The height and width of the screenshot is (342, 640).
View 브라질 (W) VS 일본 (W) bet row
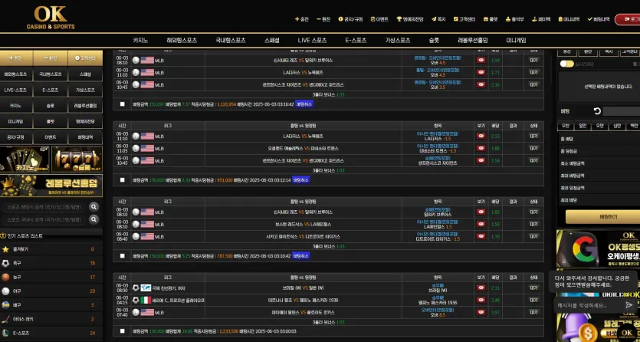pyautogui.click(x=481, y=288)
